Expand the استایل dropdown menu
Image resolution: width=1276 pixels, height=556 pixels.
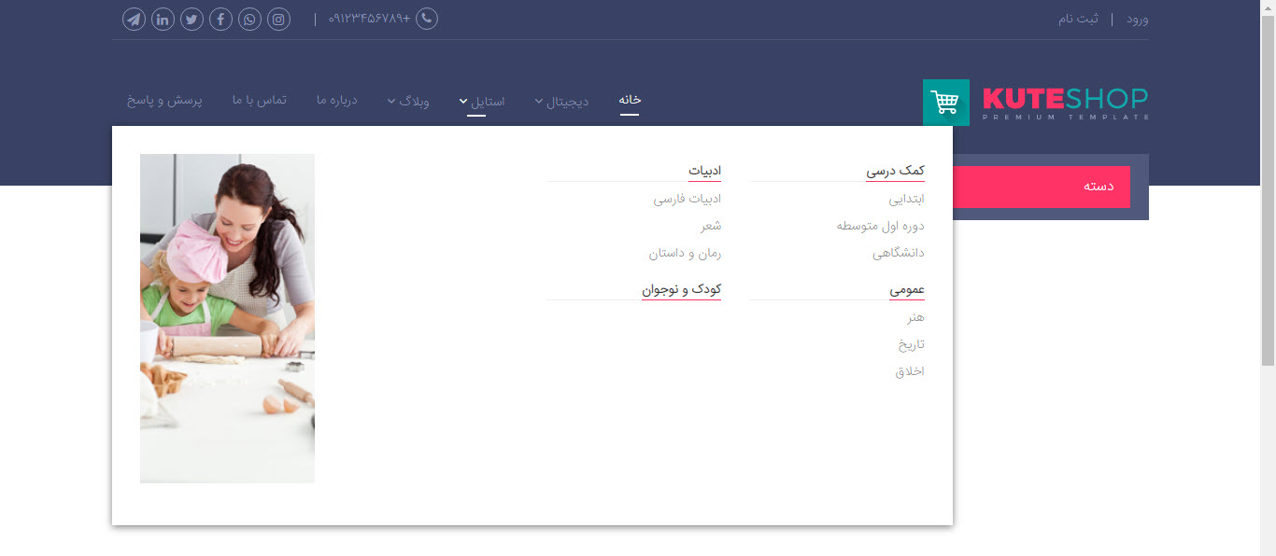click(x=482, y=101)
